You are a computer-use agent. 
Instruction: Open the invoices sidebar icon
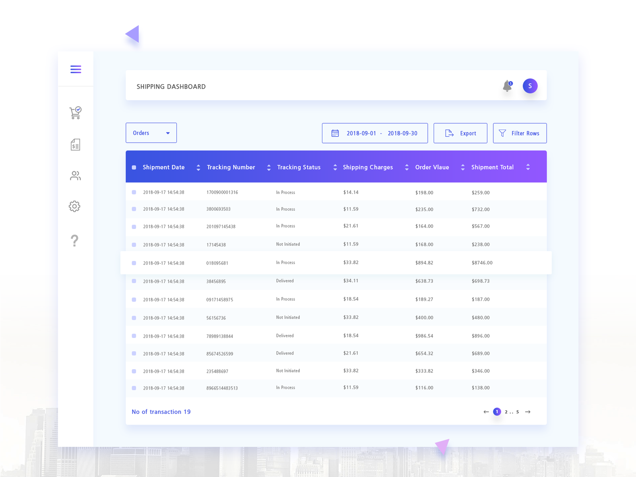click(75, 145)
